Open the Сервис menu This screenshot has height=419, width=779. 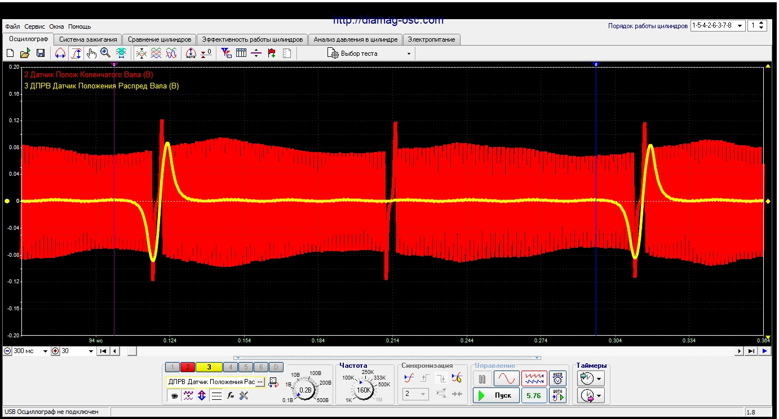35,26
